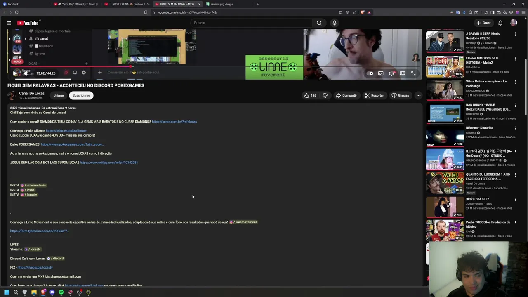Switch to the racismo pxg Imgur tab
Screen dimensions: 528x297
pyautogui.click(x=228, y=4)
